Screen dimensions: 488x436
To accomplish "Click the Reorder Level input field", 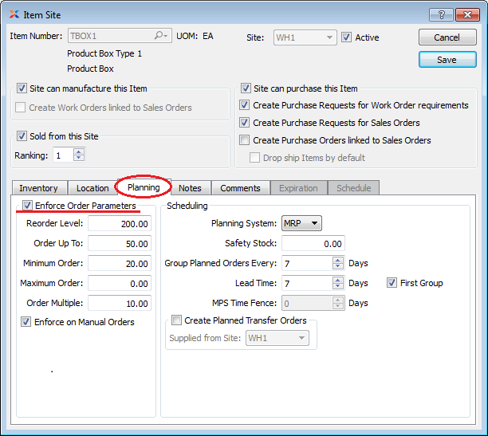I will pos(119,224).
